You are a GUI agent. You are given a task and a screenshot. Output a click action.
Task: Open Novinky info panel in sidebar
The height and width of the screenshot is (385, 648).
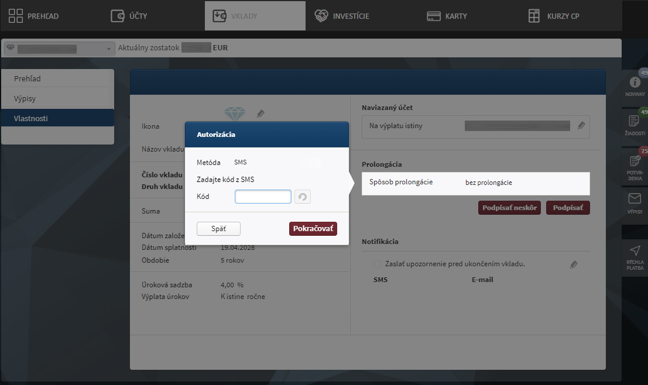(635, 86)
